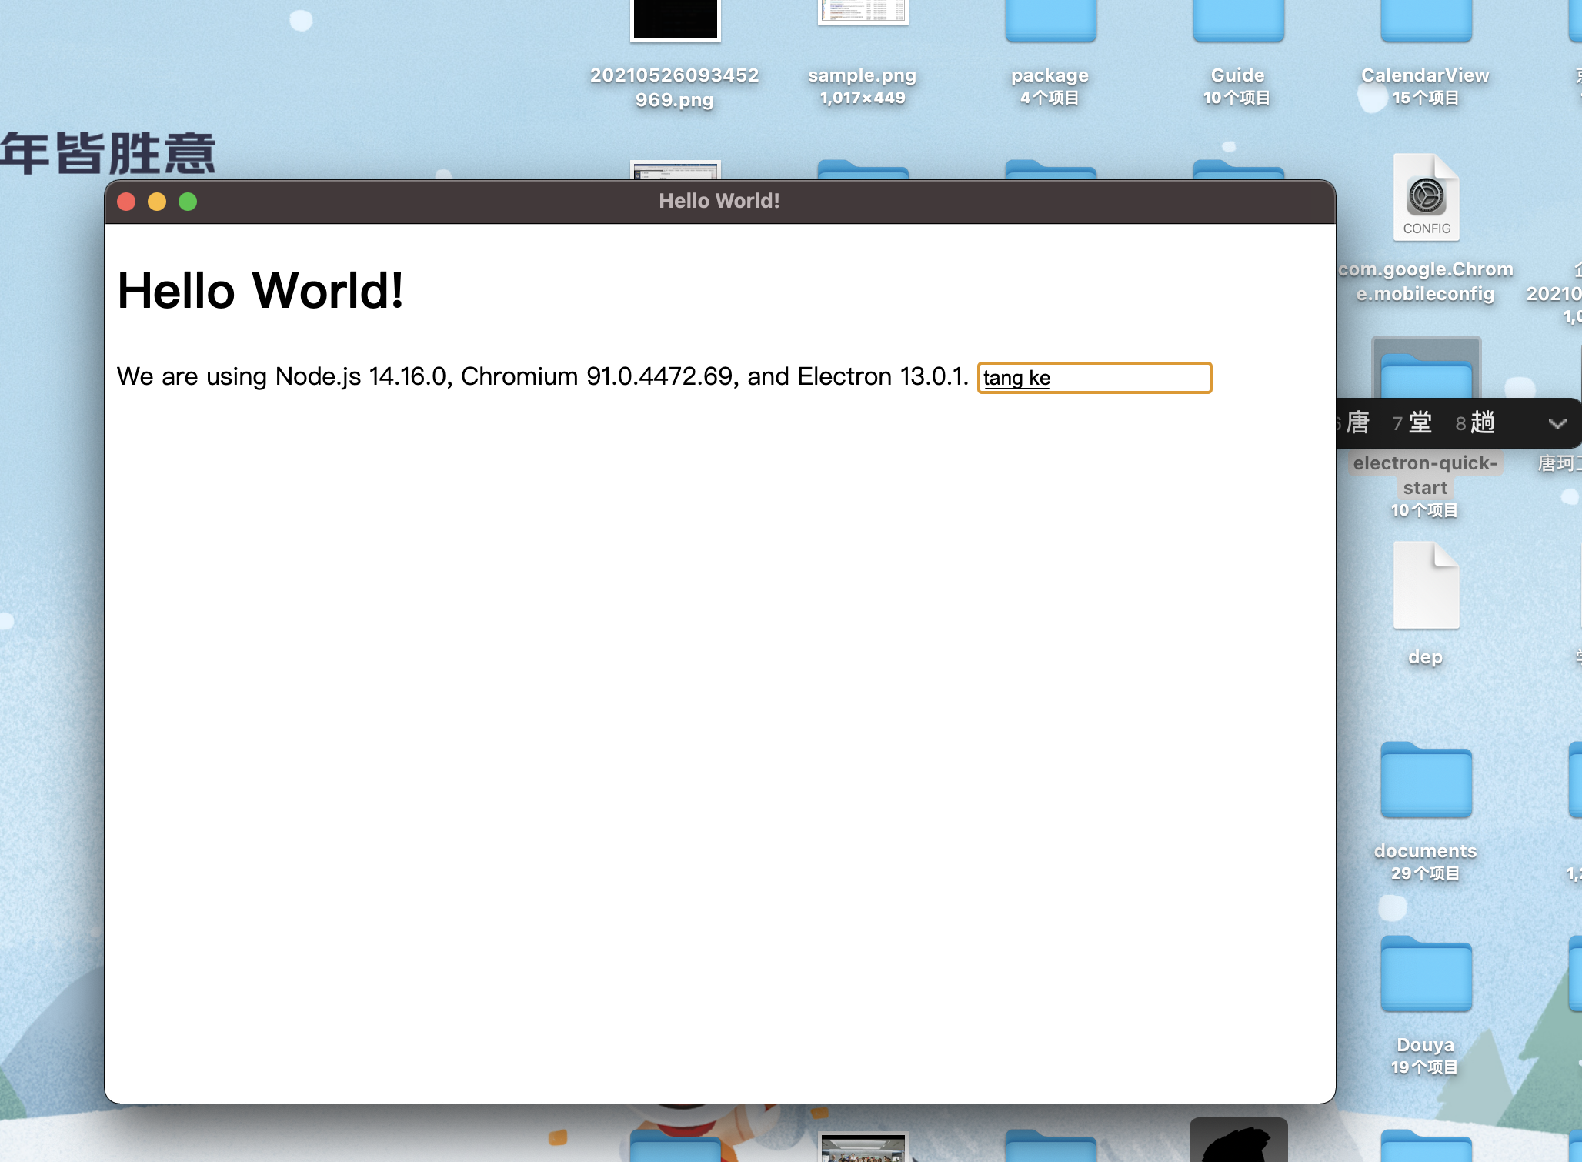Enter full screen using the green traffic light
Screen dimensions: 1582x1162
pyautogui.click(x=188, y=201)
